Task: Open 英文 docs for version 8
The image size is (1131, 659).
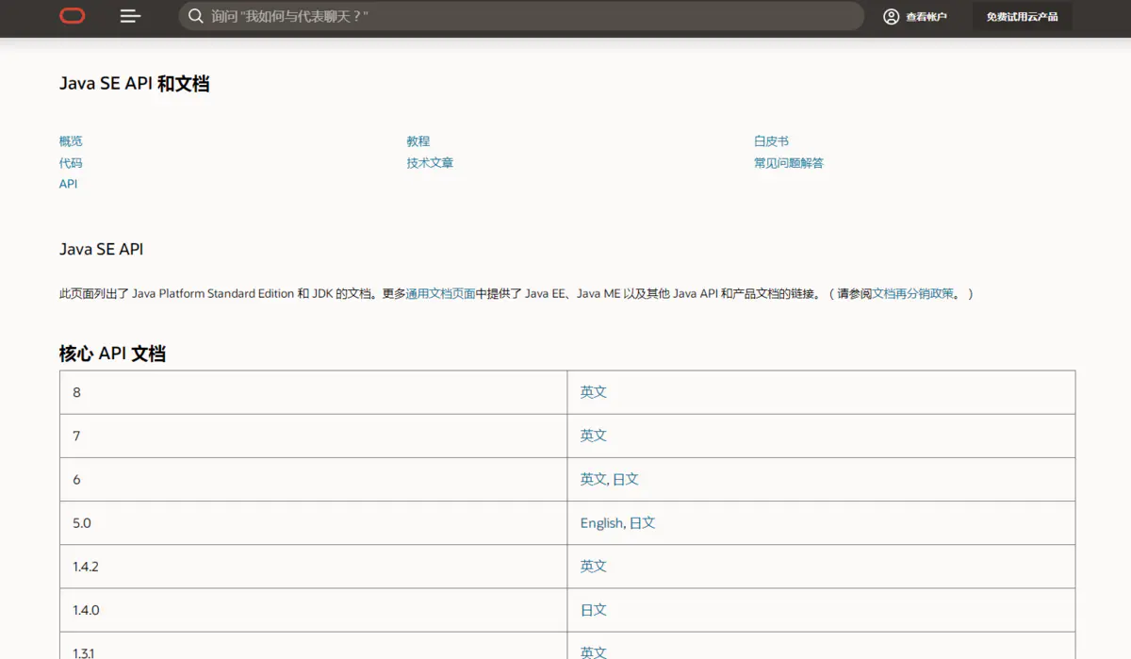Action: coord(594,392)
